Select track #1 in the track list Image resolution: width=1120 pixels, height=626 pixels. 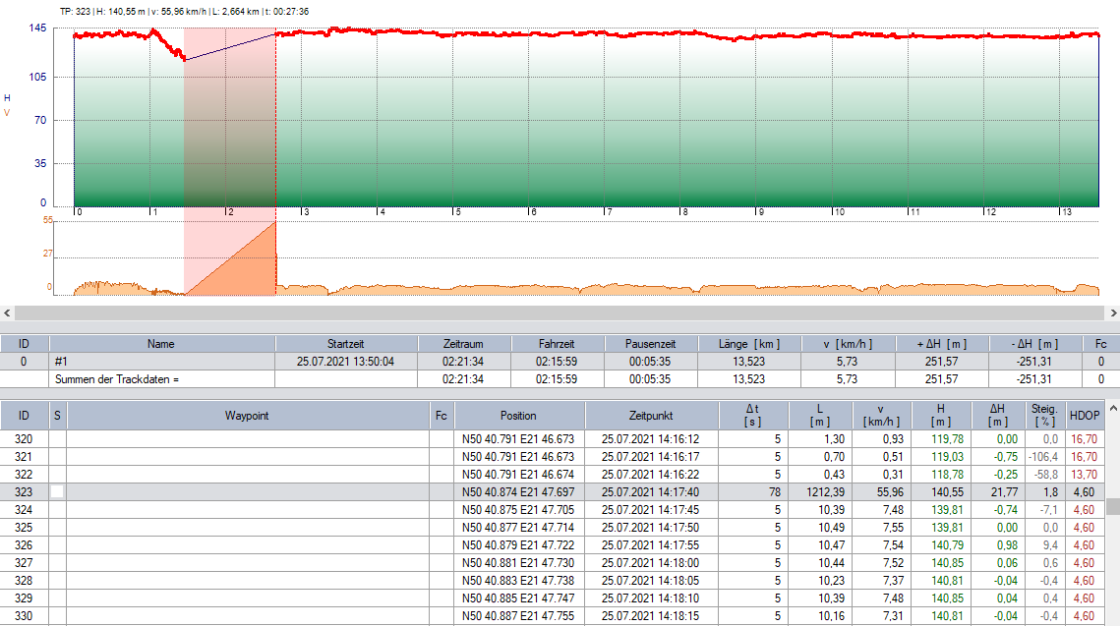[x=161, y=362]
